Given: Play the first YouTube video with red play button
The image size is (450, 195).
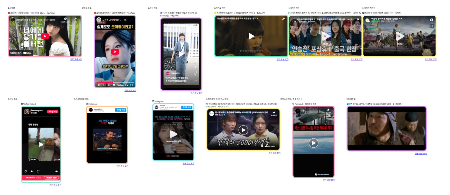Looking at the screenshot, I should (45, 36).
